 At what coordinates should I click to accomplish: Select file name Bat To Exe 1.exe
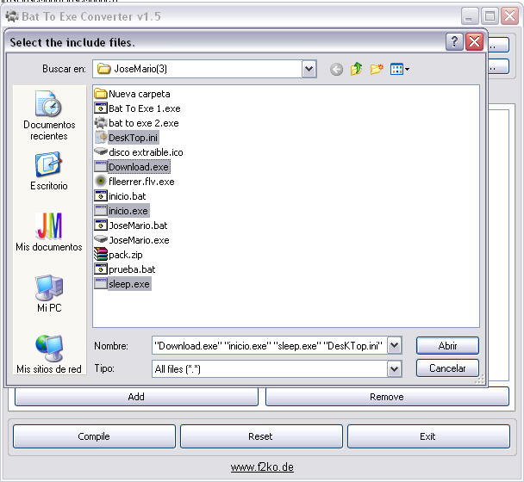[x=145, y=108]
